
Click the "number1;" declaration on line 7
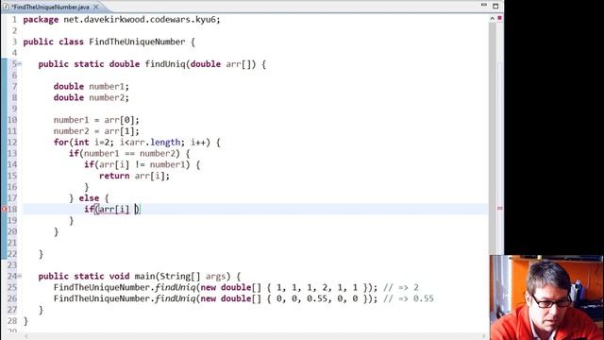[109, 86]
